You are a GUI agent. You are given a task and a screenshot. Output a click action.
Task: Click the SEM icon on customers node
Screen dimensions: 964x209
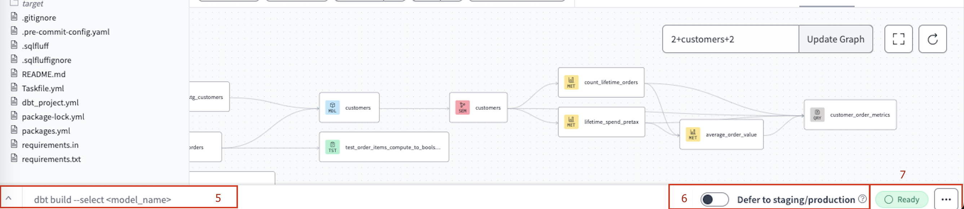[462, 107]
